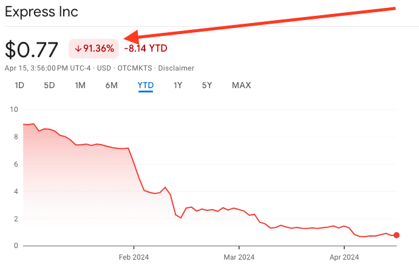Viewport: 419px width, 273px height.
Task: Switch the chart to 1Y range
Action: 178,85
